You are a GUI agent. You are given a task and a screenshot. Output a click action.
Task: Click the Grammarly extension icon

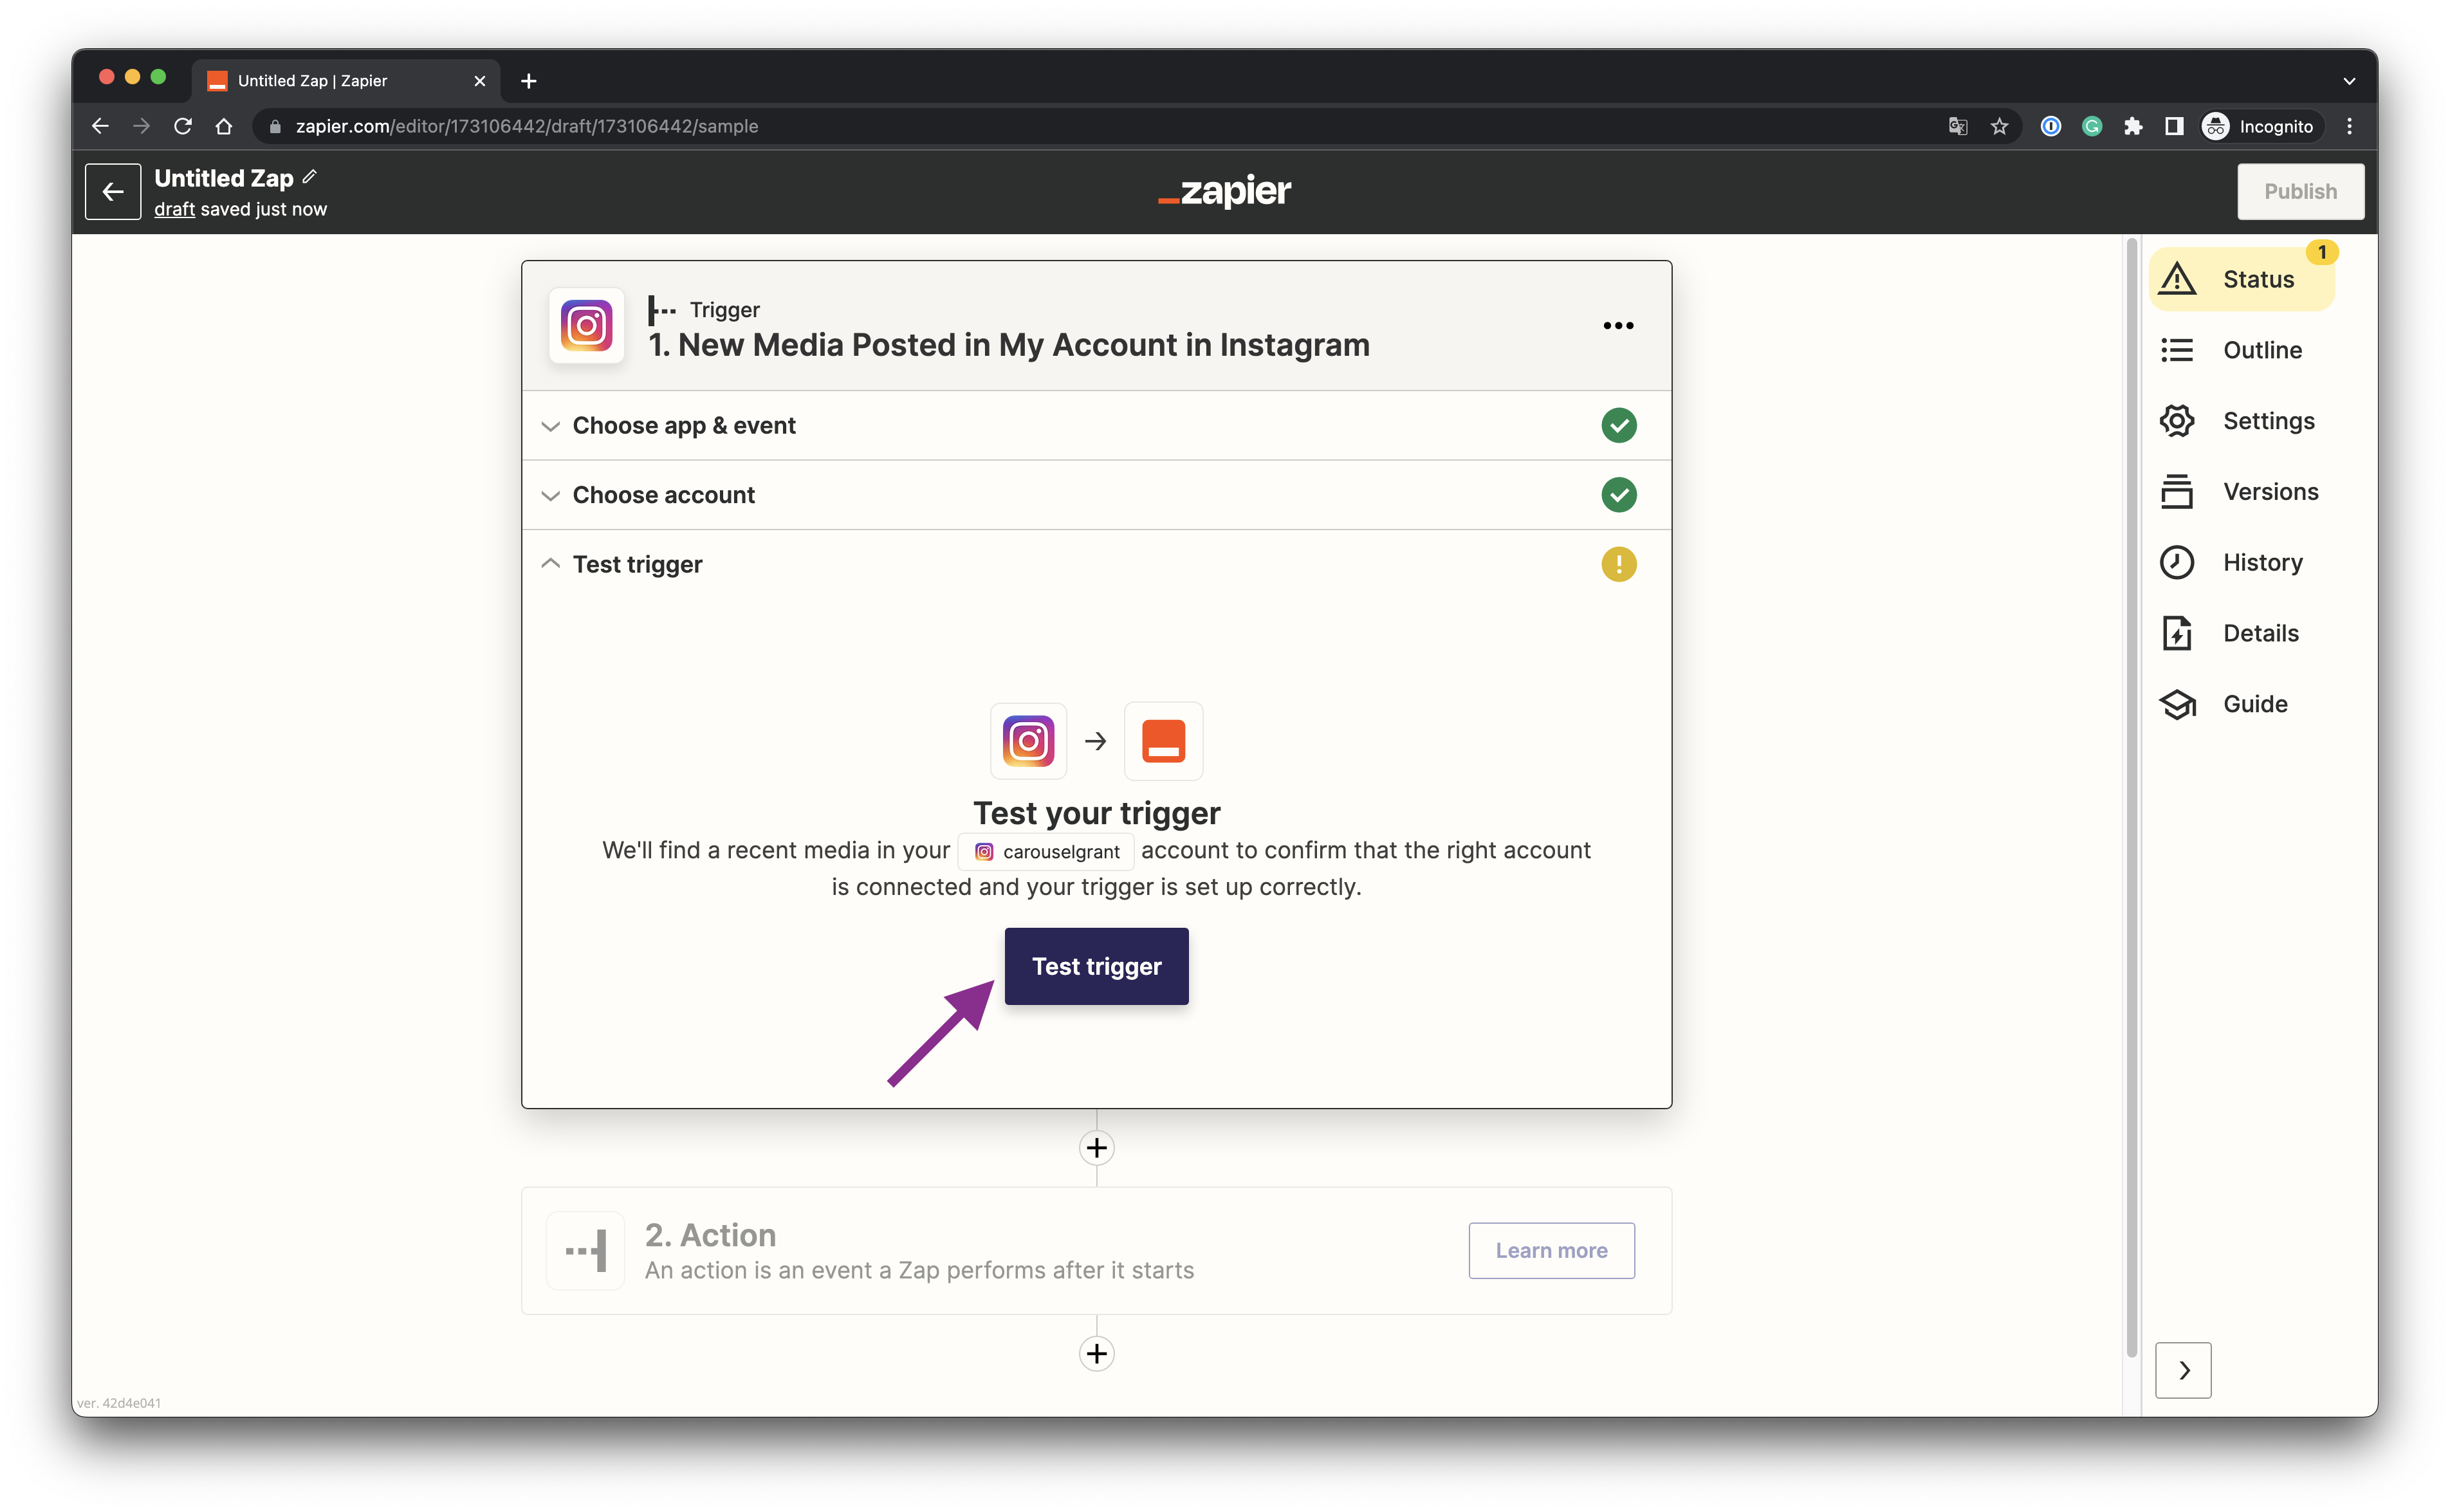pyautogui.click(x=2091, y=126)
